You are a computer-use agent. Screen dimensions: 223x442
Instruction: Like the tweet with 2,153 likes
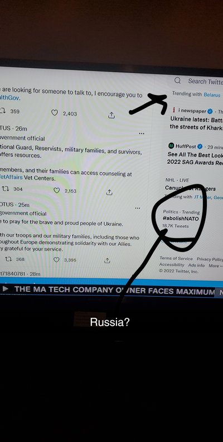coord(56,191)
